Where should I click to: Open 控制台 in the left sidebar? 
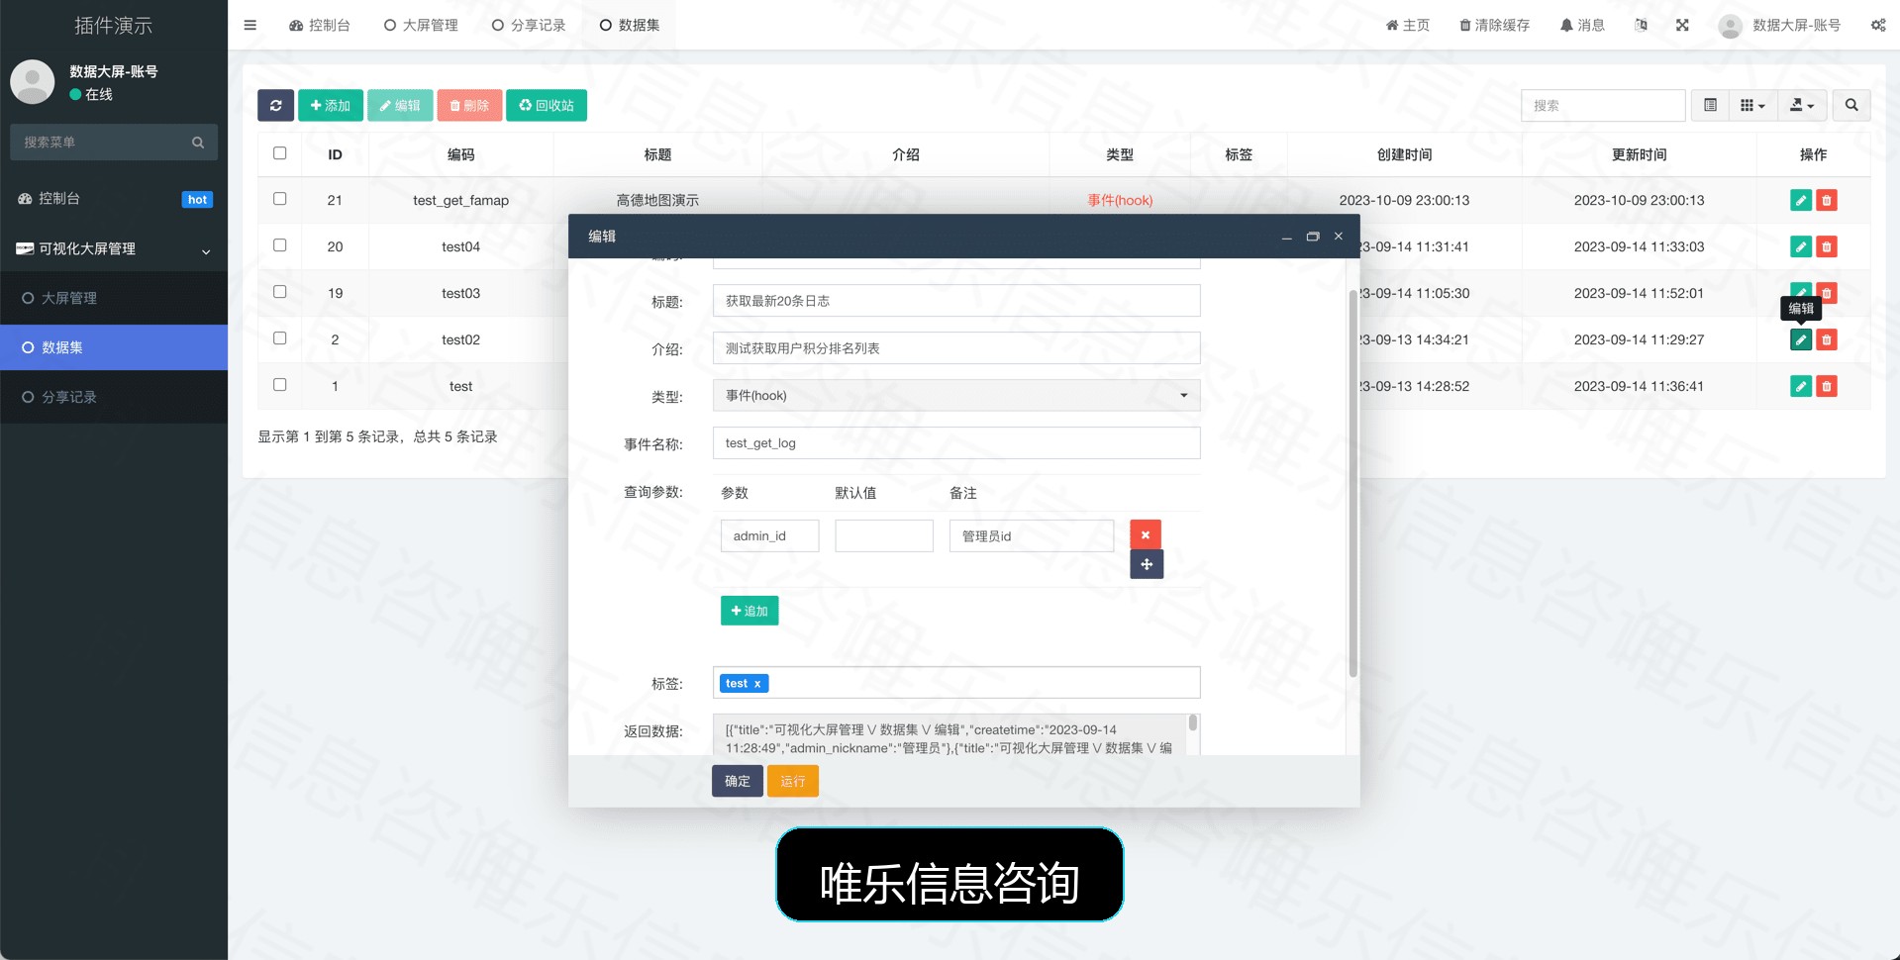pos(114,199)
